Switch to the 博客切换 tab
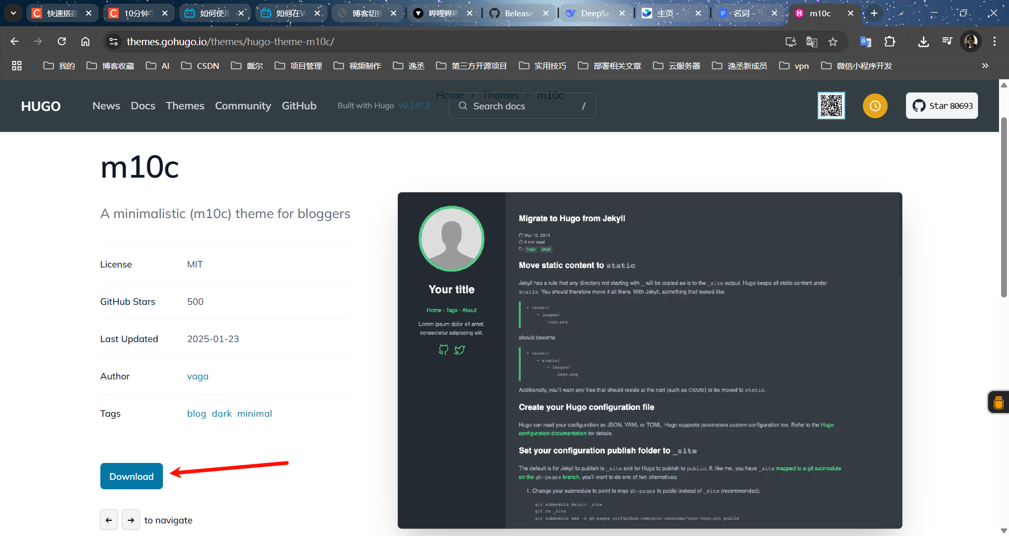 pos(366,13)
